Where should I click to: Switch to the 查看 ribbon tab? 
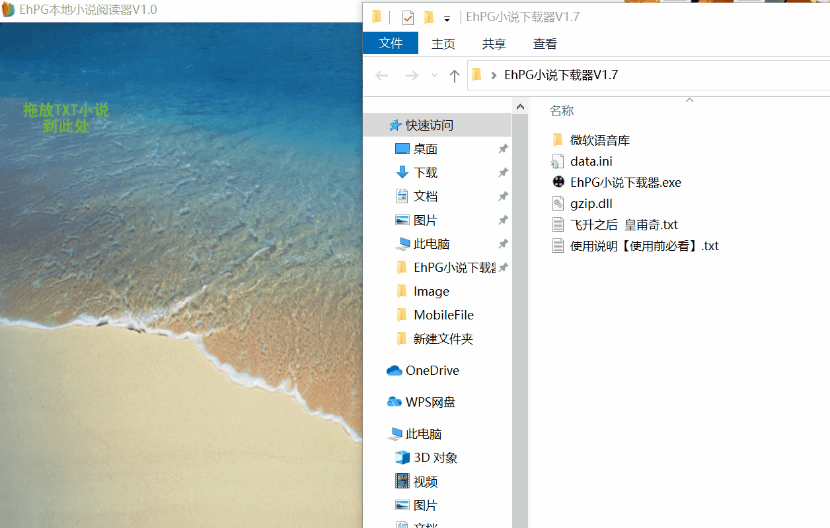pyautogui.click(x=545, y=44)
